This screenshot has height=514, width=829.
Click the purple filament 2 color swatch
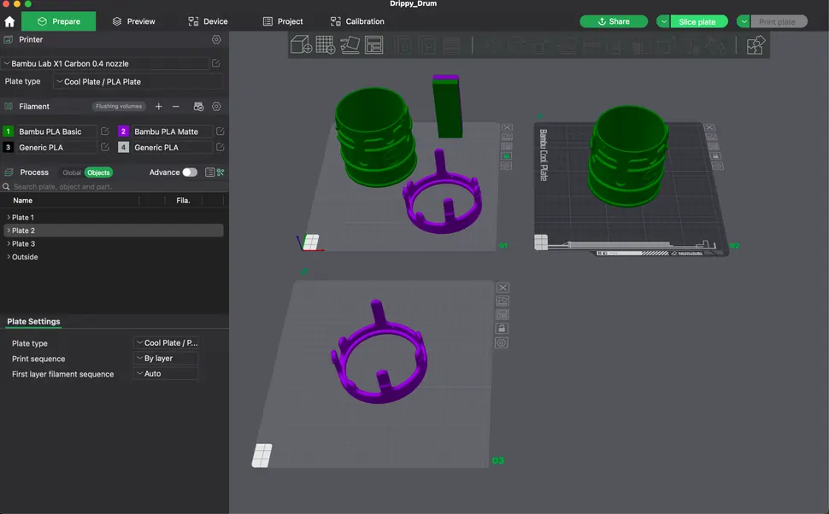(123, 131)
